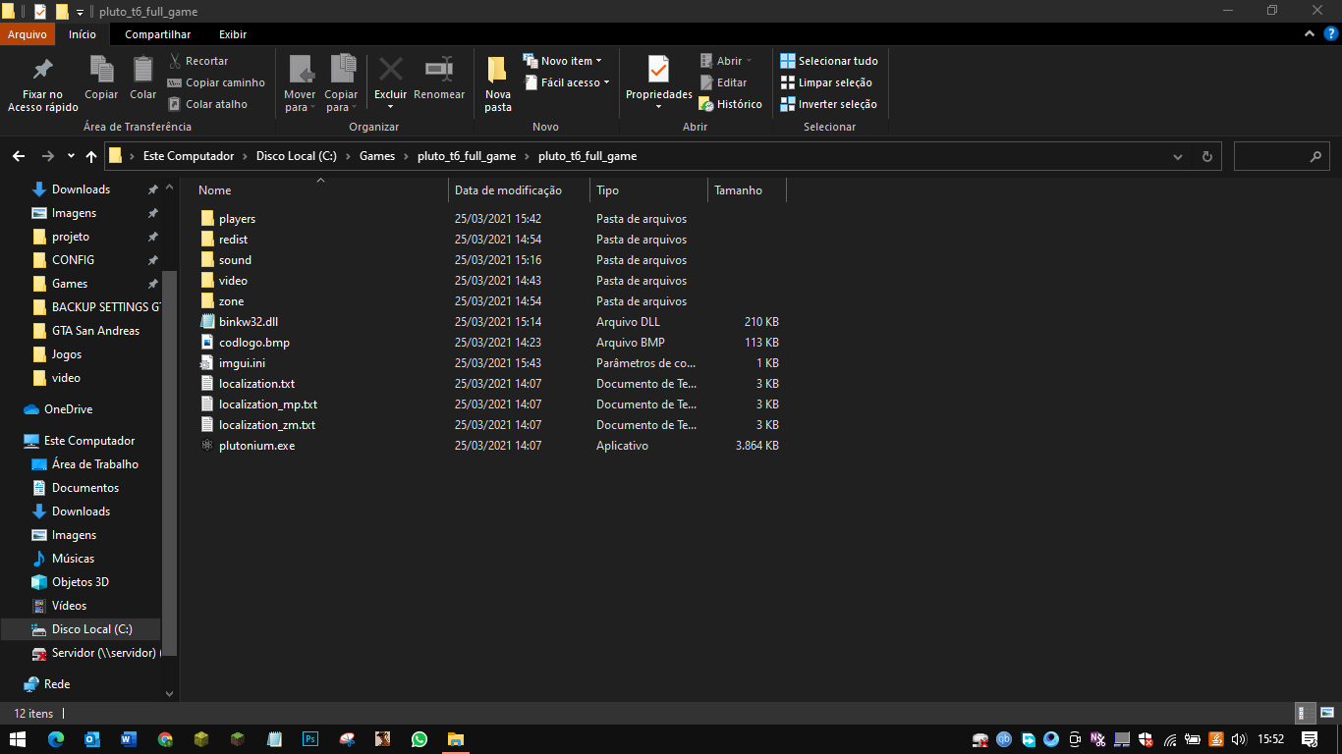Sort by Data de modificação header

tap(508, 190)
